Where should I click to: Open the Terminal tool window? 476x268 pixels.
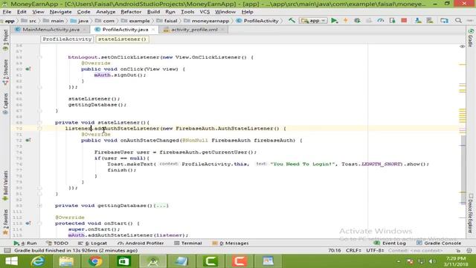pyautogui.click(x=188, y=243)
